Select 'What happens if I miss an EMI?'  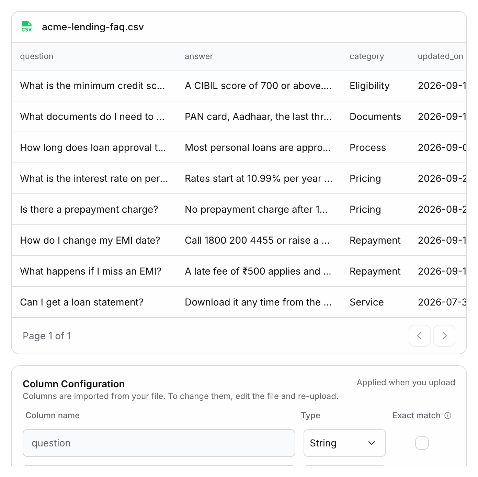click(91, 271)
